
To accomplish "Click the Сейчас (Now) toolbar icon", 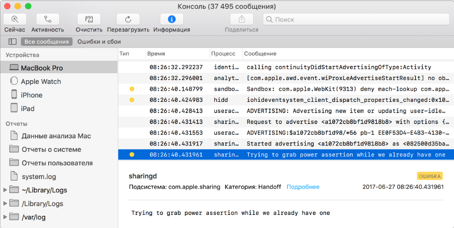I will (x=15, y=19).
